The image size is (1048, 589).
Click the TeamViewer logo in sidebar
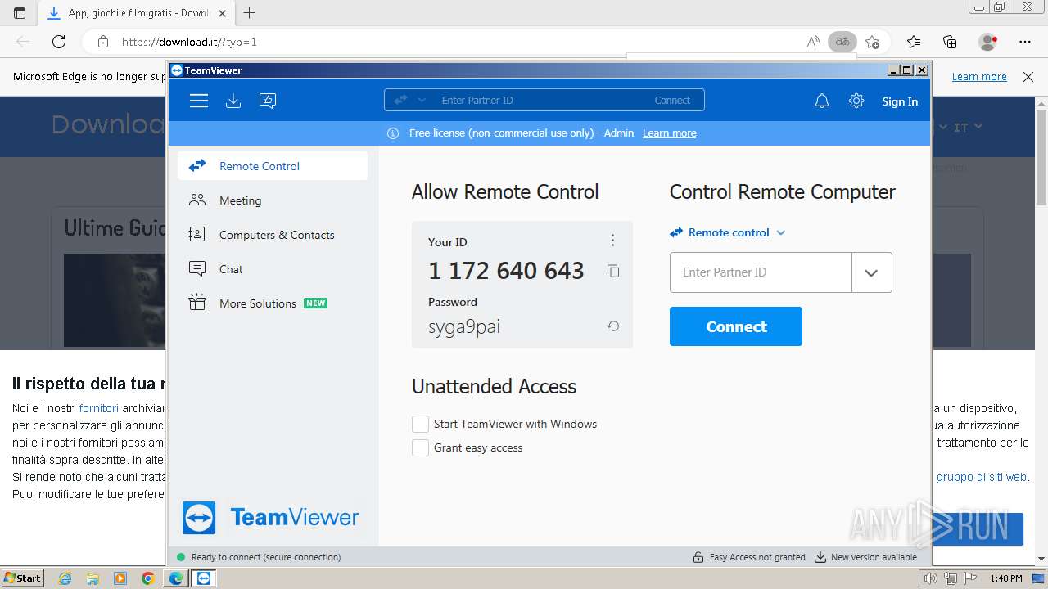click(x=271, y=518)
